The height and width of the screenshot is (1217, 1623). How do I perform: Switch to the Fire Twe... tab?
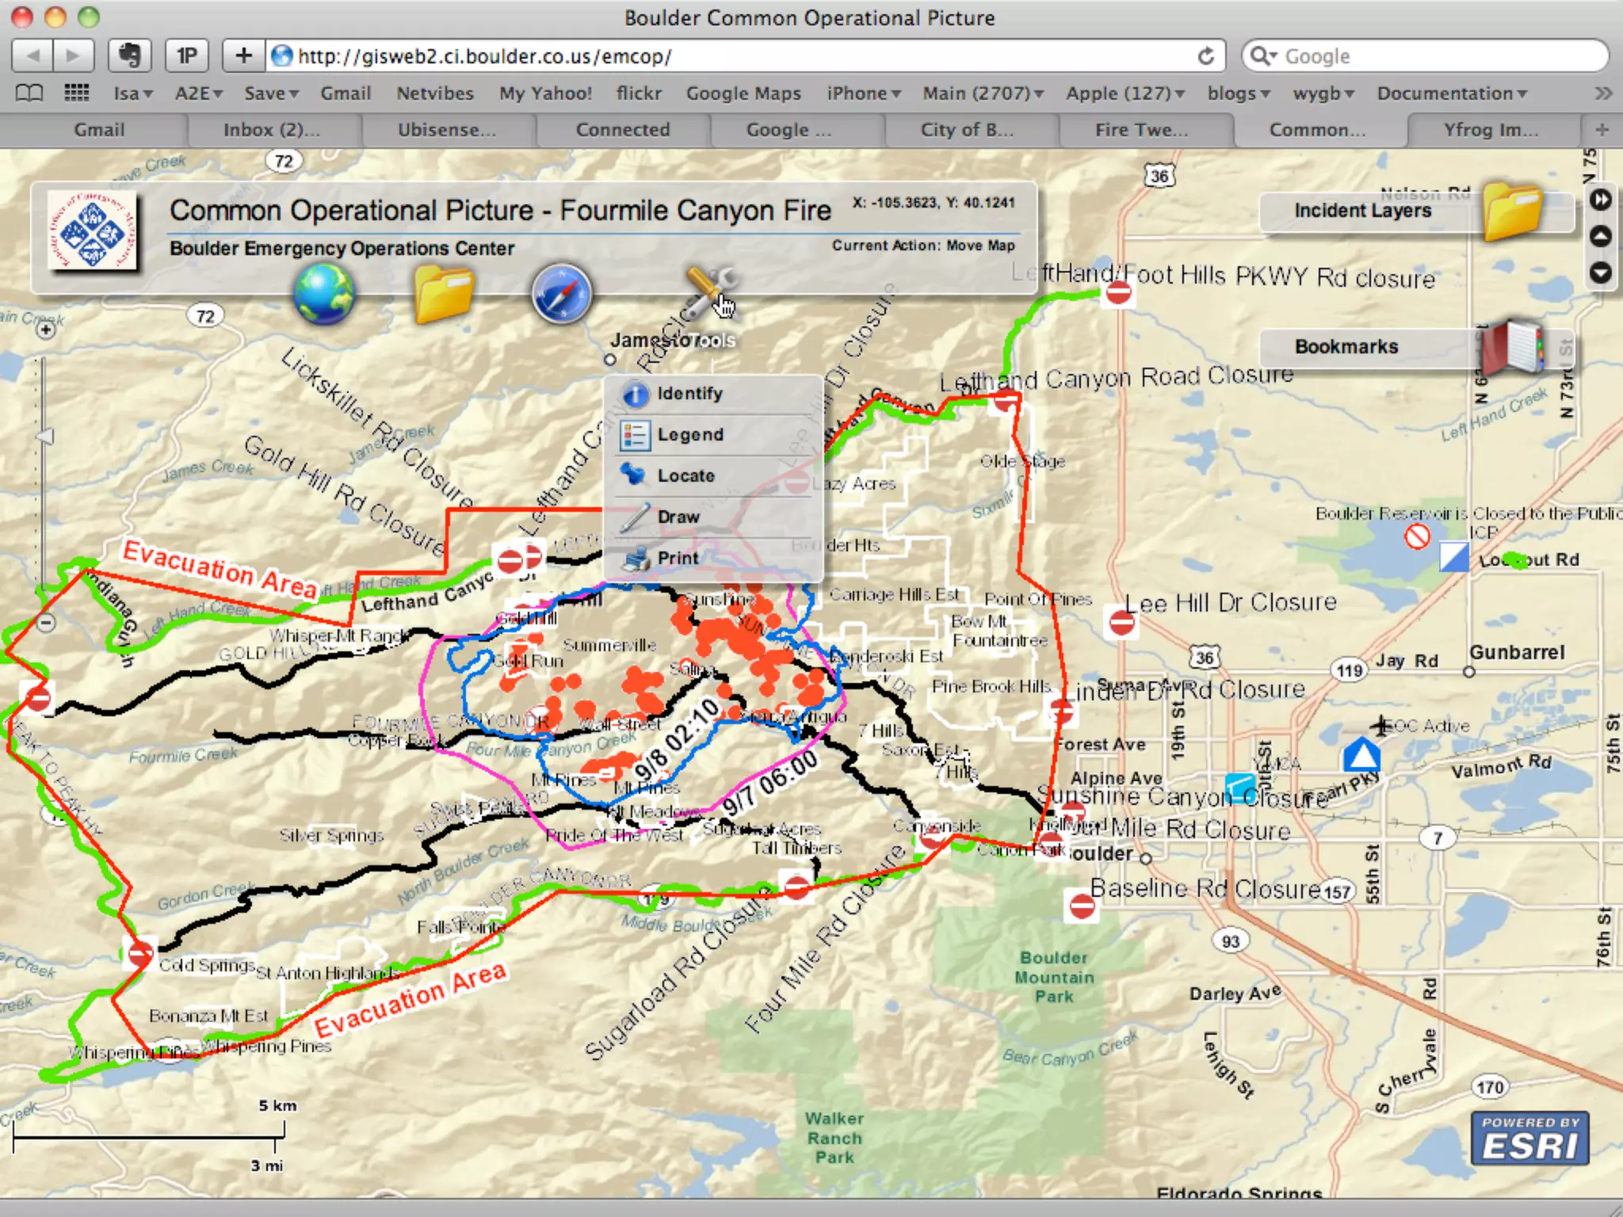point(1141,130)
